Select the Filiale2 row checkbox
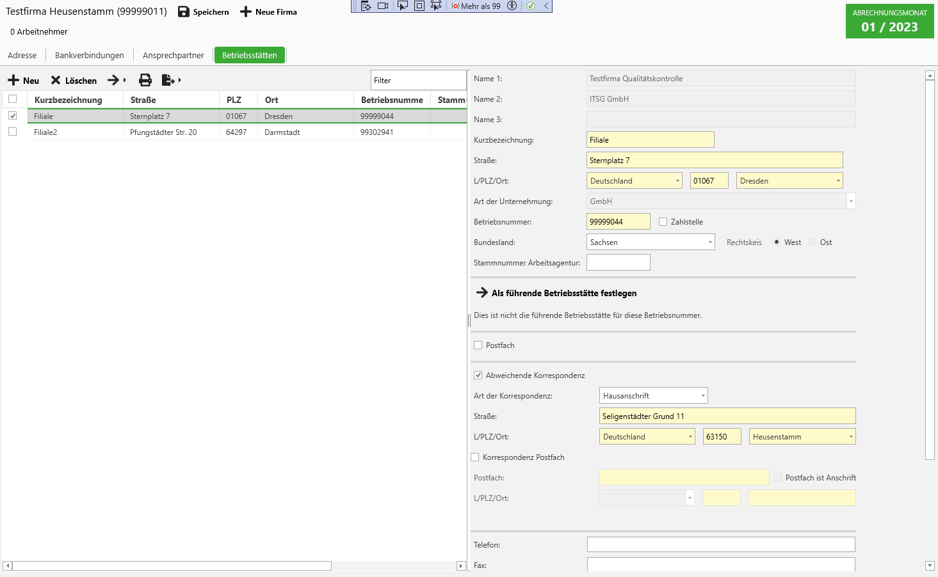The height and width of the screenshot is (577, 938). (x=13, y=132)
